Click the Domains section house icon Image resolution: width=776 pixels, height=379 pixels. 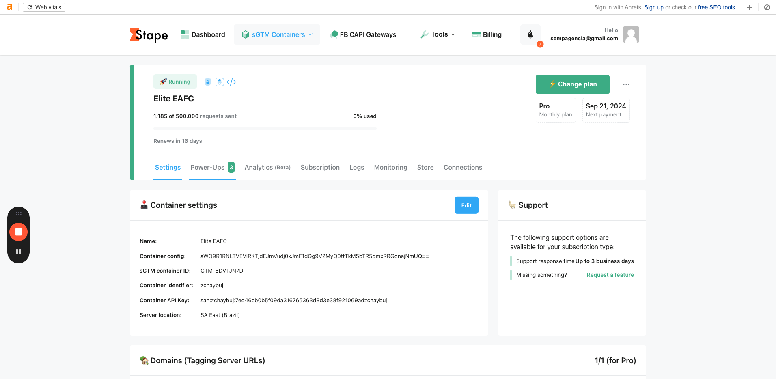(144, 360)
